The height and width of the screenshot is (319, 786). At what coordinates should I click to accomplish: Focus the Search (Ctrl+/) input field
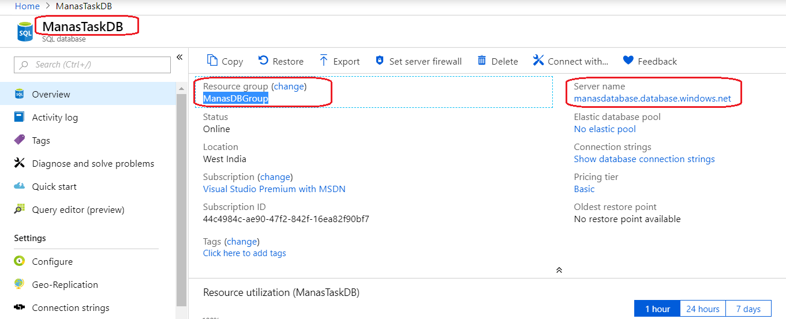[x=92, y=65]
